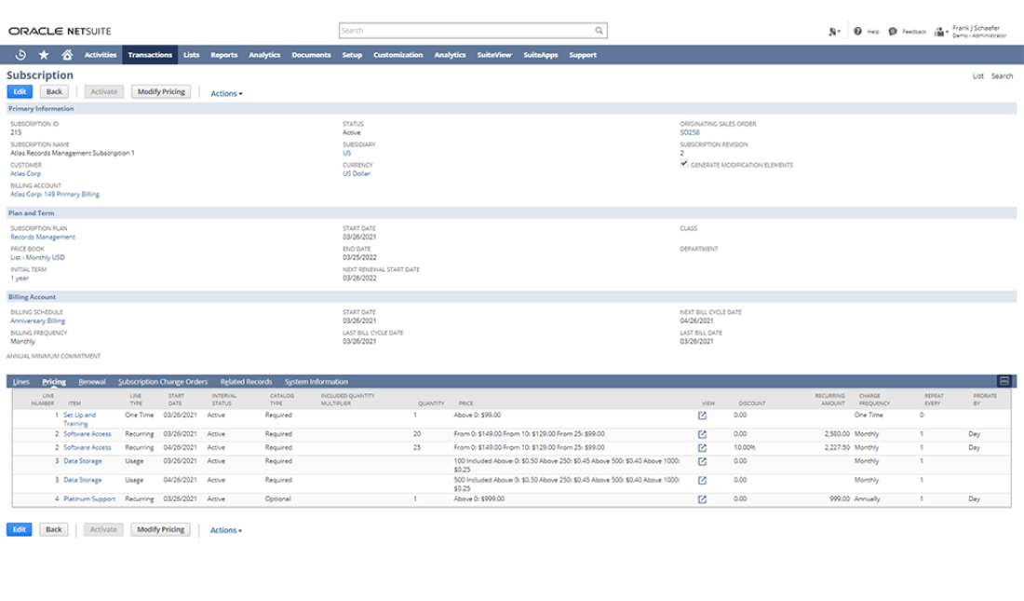Click the bottom Back button
This screenshot has height=601, width=1024.
[x=54, y=529]
